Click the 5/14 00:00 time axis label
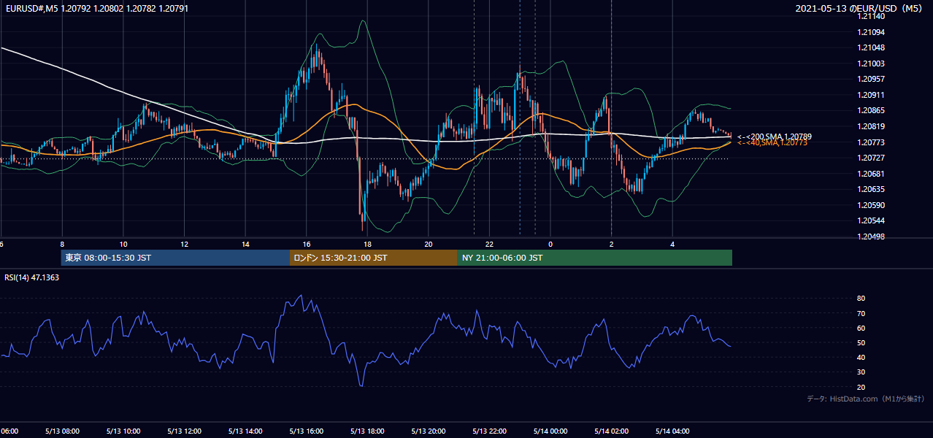The height and width of the screenshot is (438, 933). [x=550, y=431]
